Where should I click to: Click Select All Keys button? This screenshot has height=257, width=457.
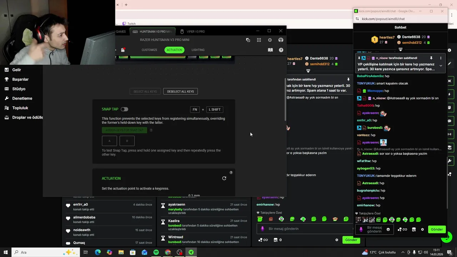[x=145, y=91]
